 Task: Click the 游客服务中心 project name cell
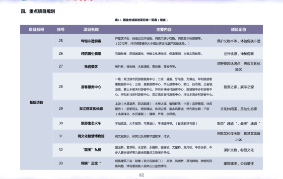91,87
